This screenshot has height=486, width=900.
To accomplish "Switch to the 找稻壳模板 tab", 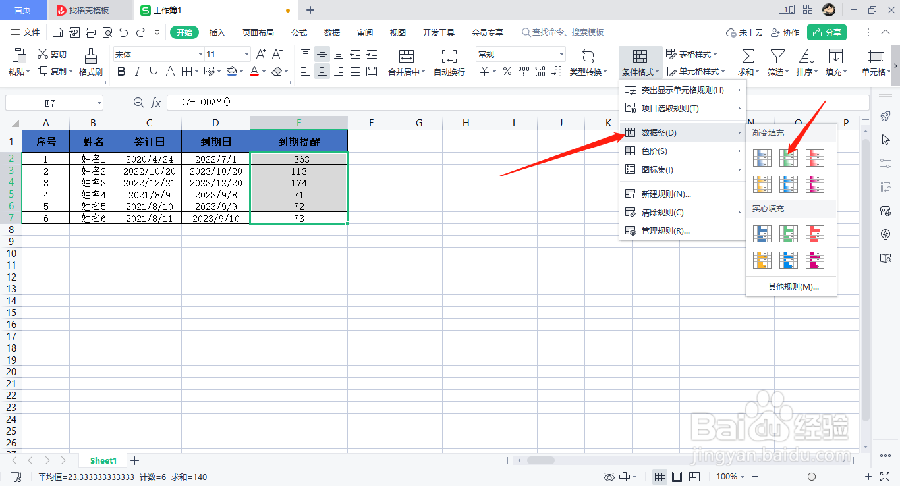I will coord(89,10).
